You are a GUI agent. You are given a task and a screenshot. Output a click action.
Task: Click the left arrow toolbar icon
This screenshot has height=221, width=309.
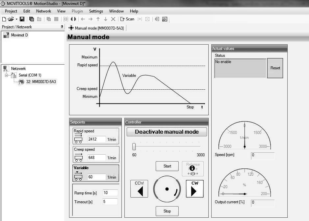tap(83, 19)
